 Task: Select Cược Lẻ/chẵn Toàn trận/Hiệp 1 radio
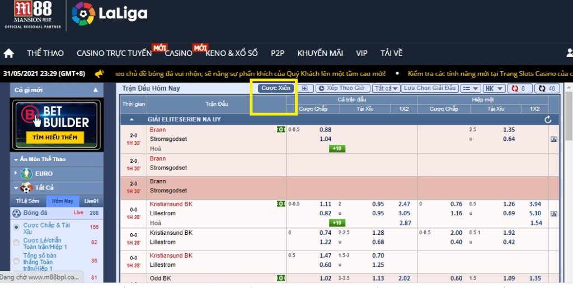(x=16, y=243)
